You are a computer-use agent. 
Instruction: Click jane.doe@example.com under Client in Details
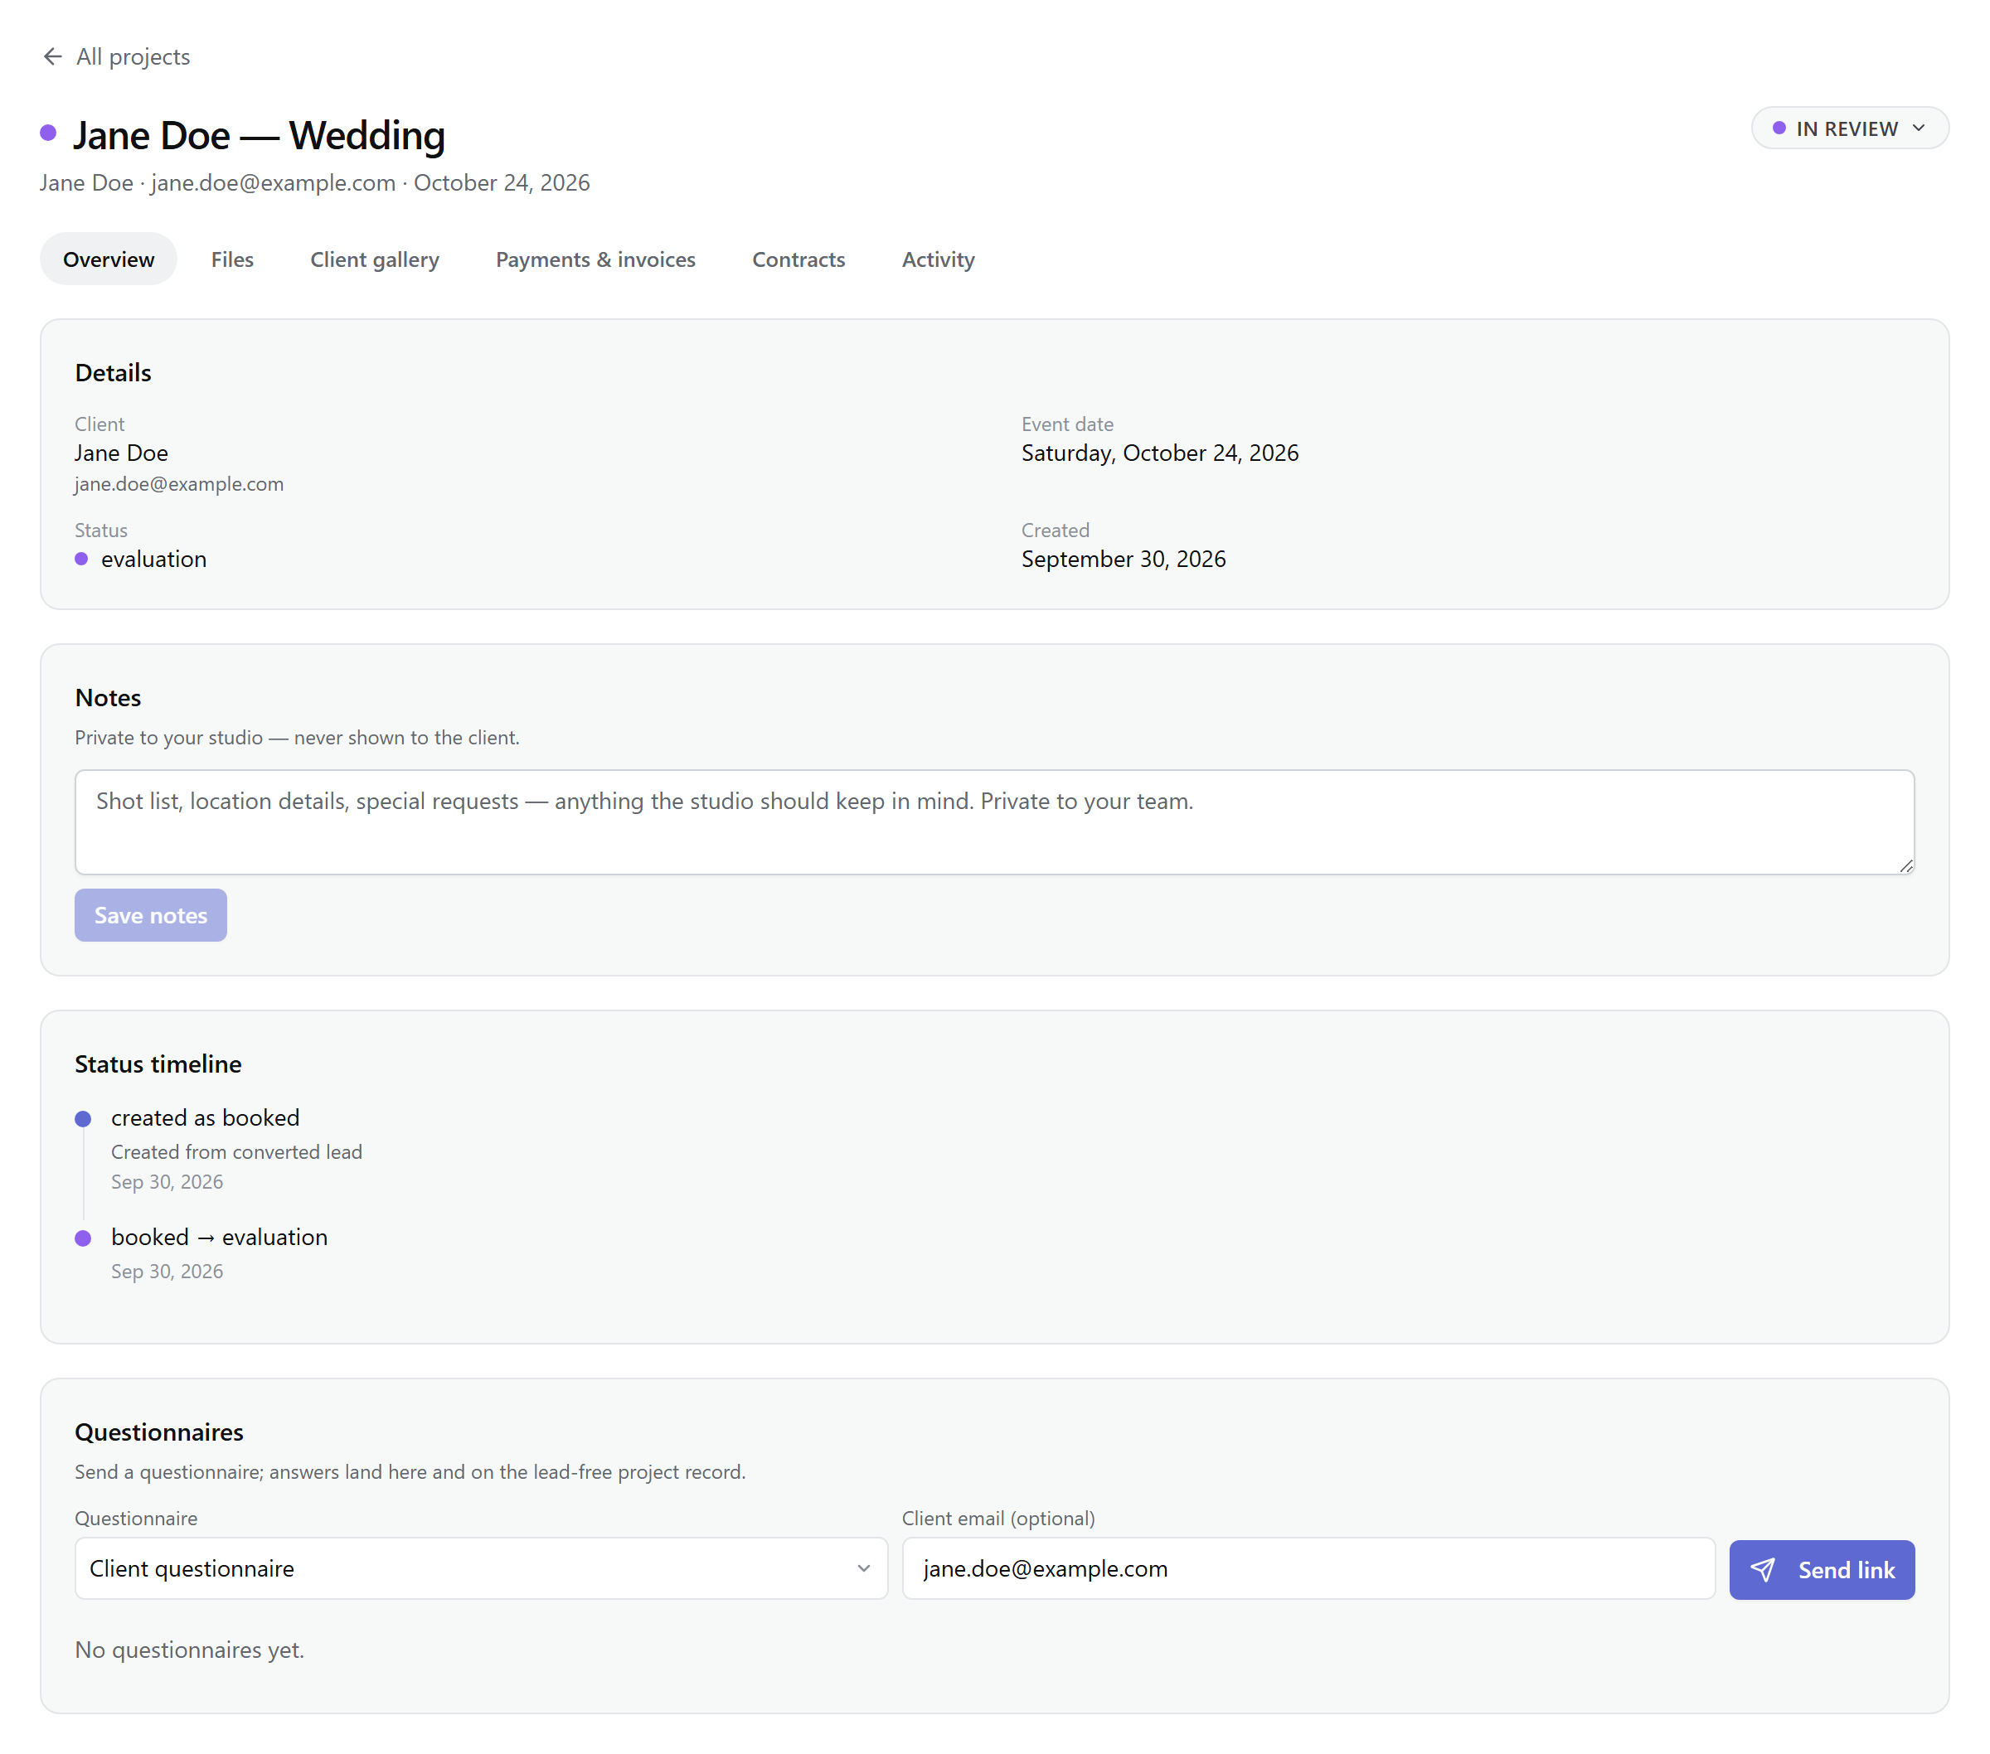click(179, 484)
